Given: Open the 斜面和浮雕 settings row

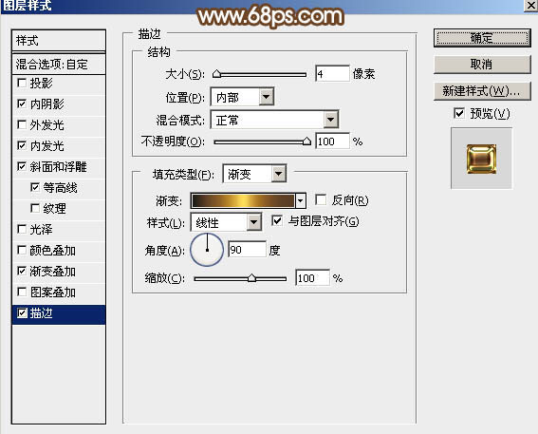Looking at the screenshot, I should coord(59,167).
